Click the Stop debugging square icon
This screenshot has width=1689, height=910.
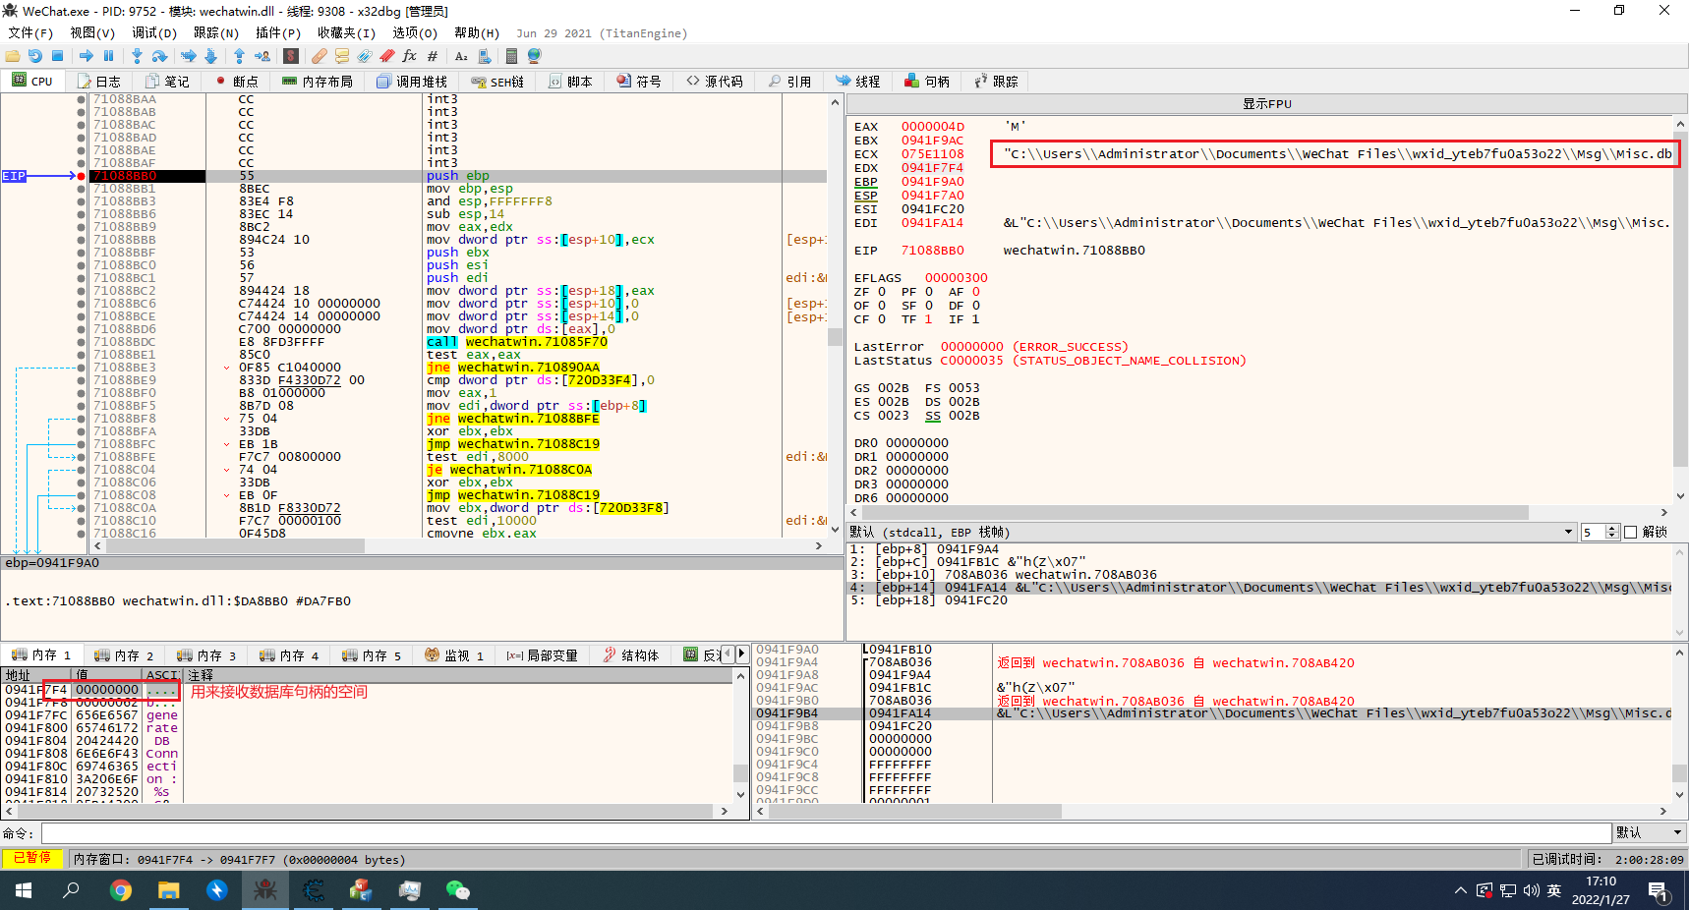point(58,56)
